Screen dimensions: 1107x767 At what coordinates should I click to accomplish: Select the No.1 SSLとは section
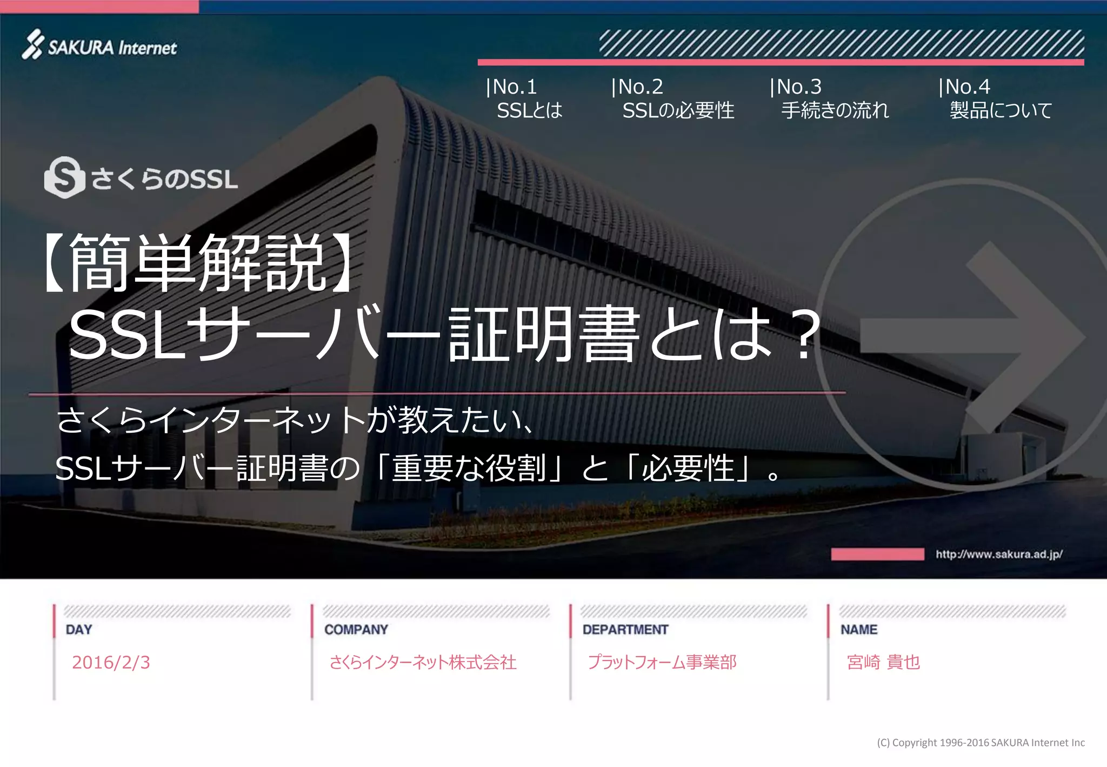click(524, 98)
